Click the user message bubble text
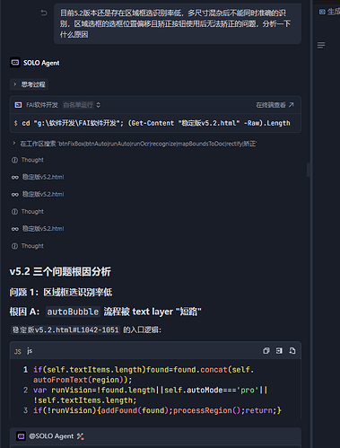Viewport: 340px width, 448px height. point(175,23)
